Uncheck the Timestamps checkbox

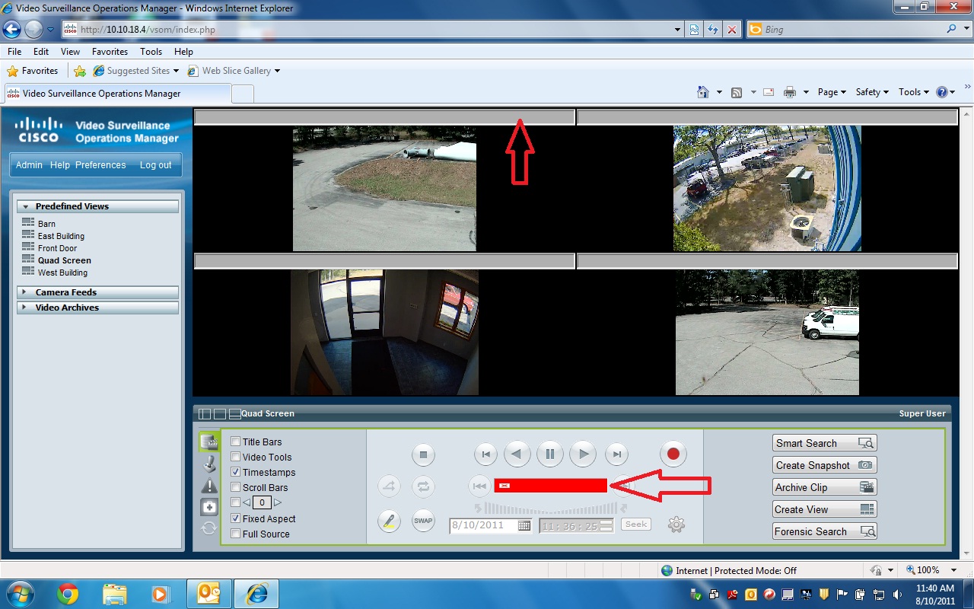click(x=236, y=472)
